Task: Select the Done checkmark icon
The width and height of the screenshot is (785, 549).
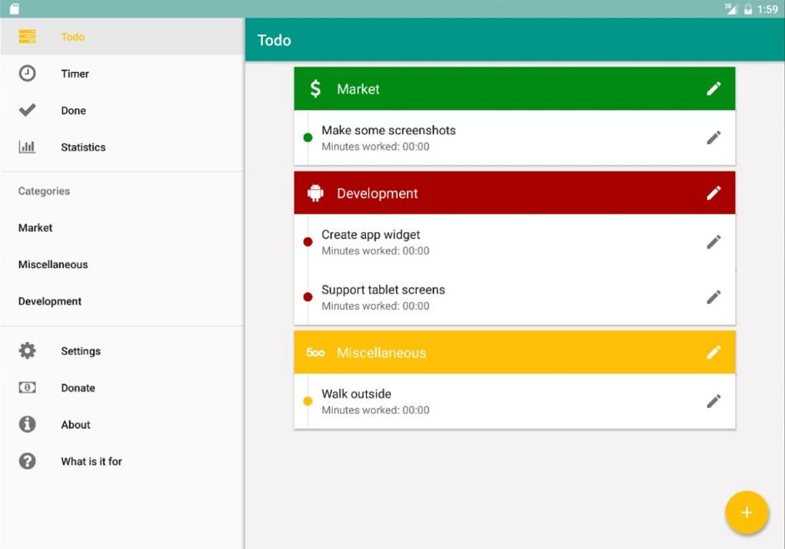Action: 27,110
